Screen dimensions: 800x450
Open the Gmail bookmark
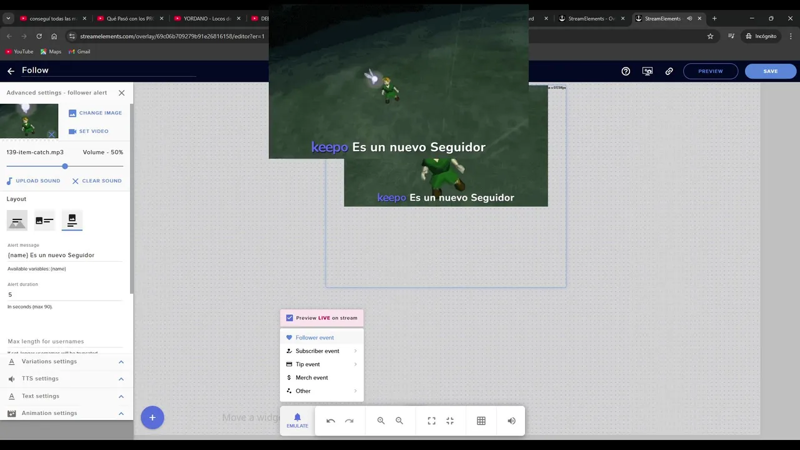(x=79, y=52)
